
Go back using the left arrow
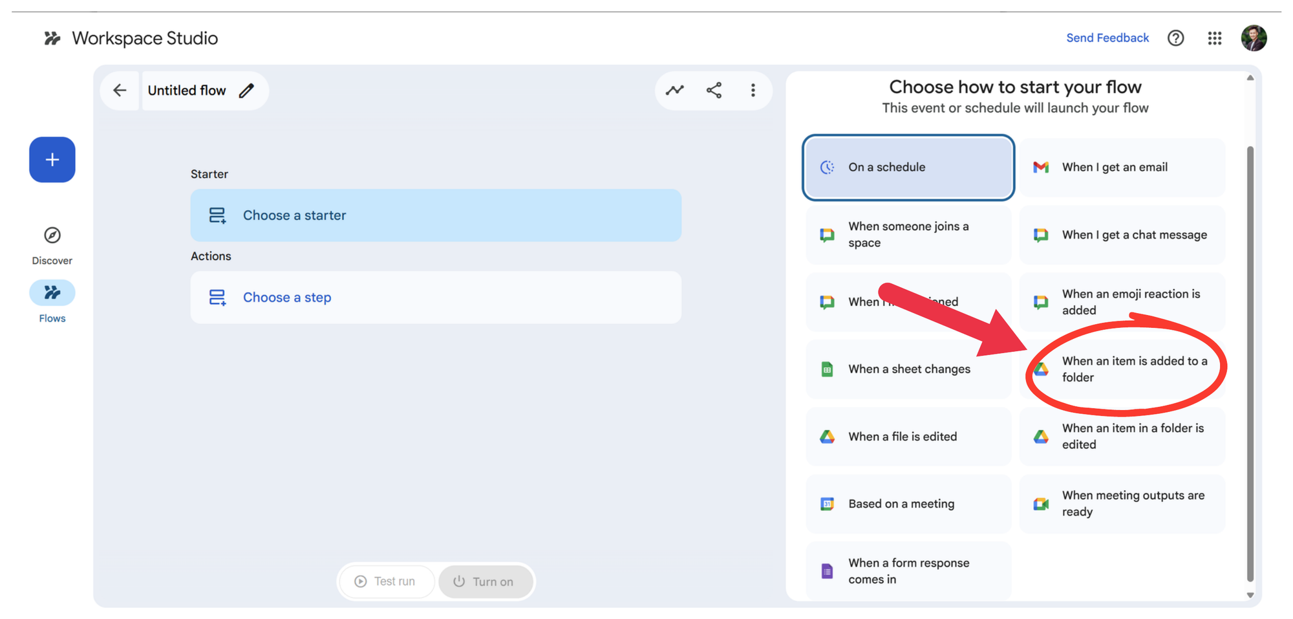(120, 91)
